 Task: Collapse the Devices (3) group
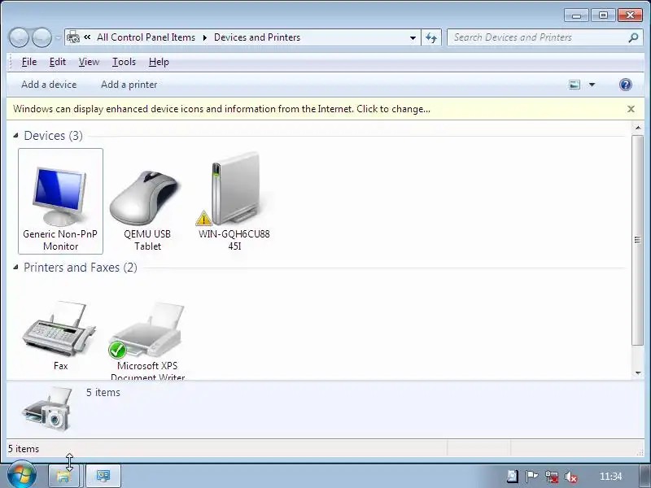click(15, 135)
